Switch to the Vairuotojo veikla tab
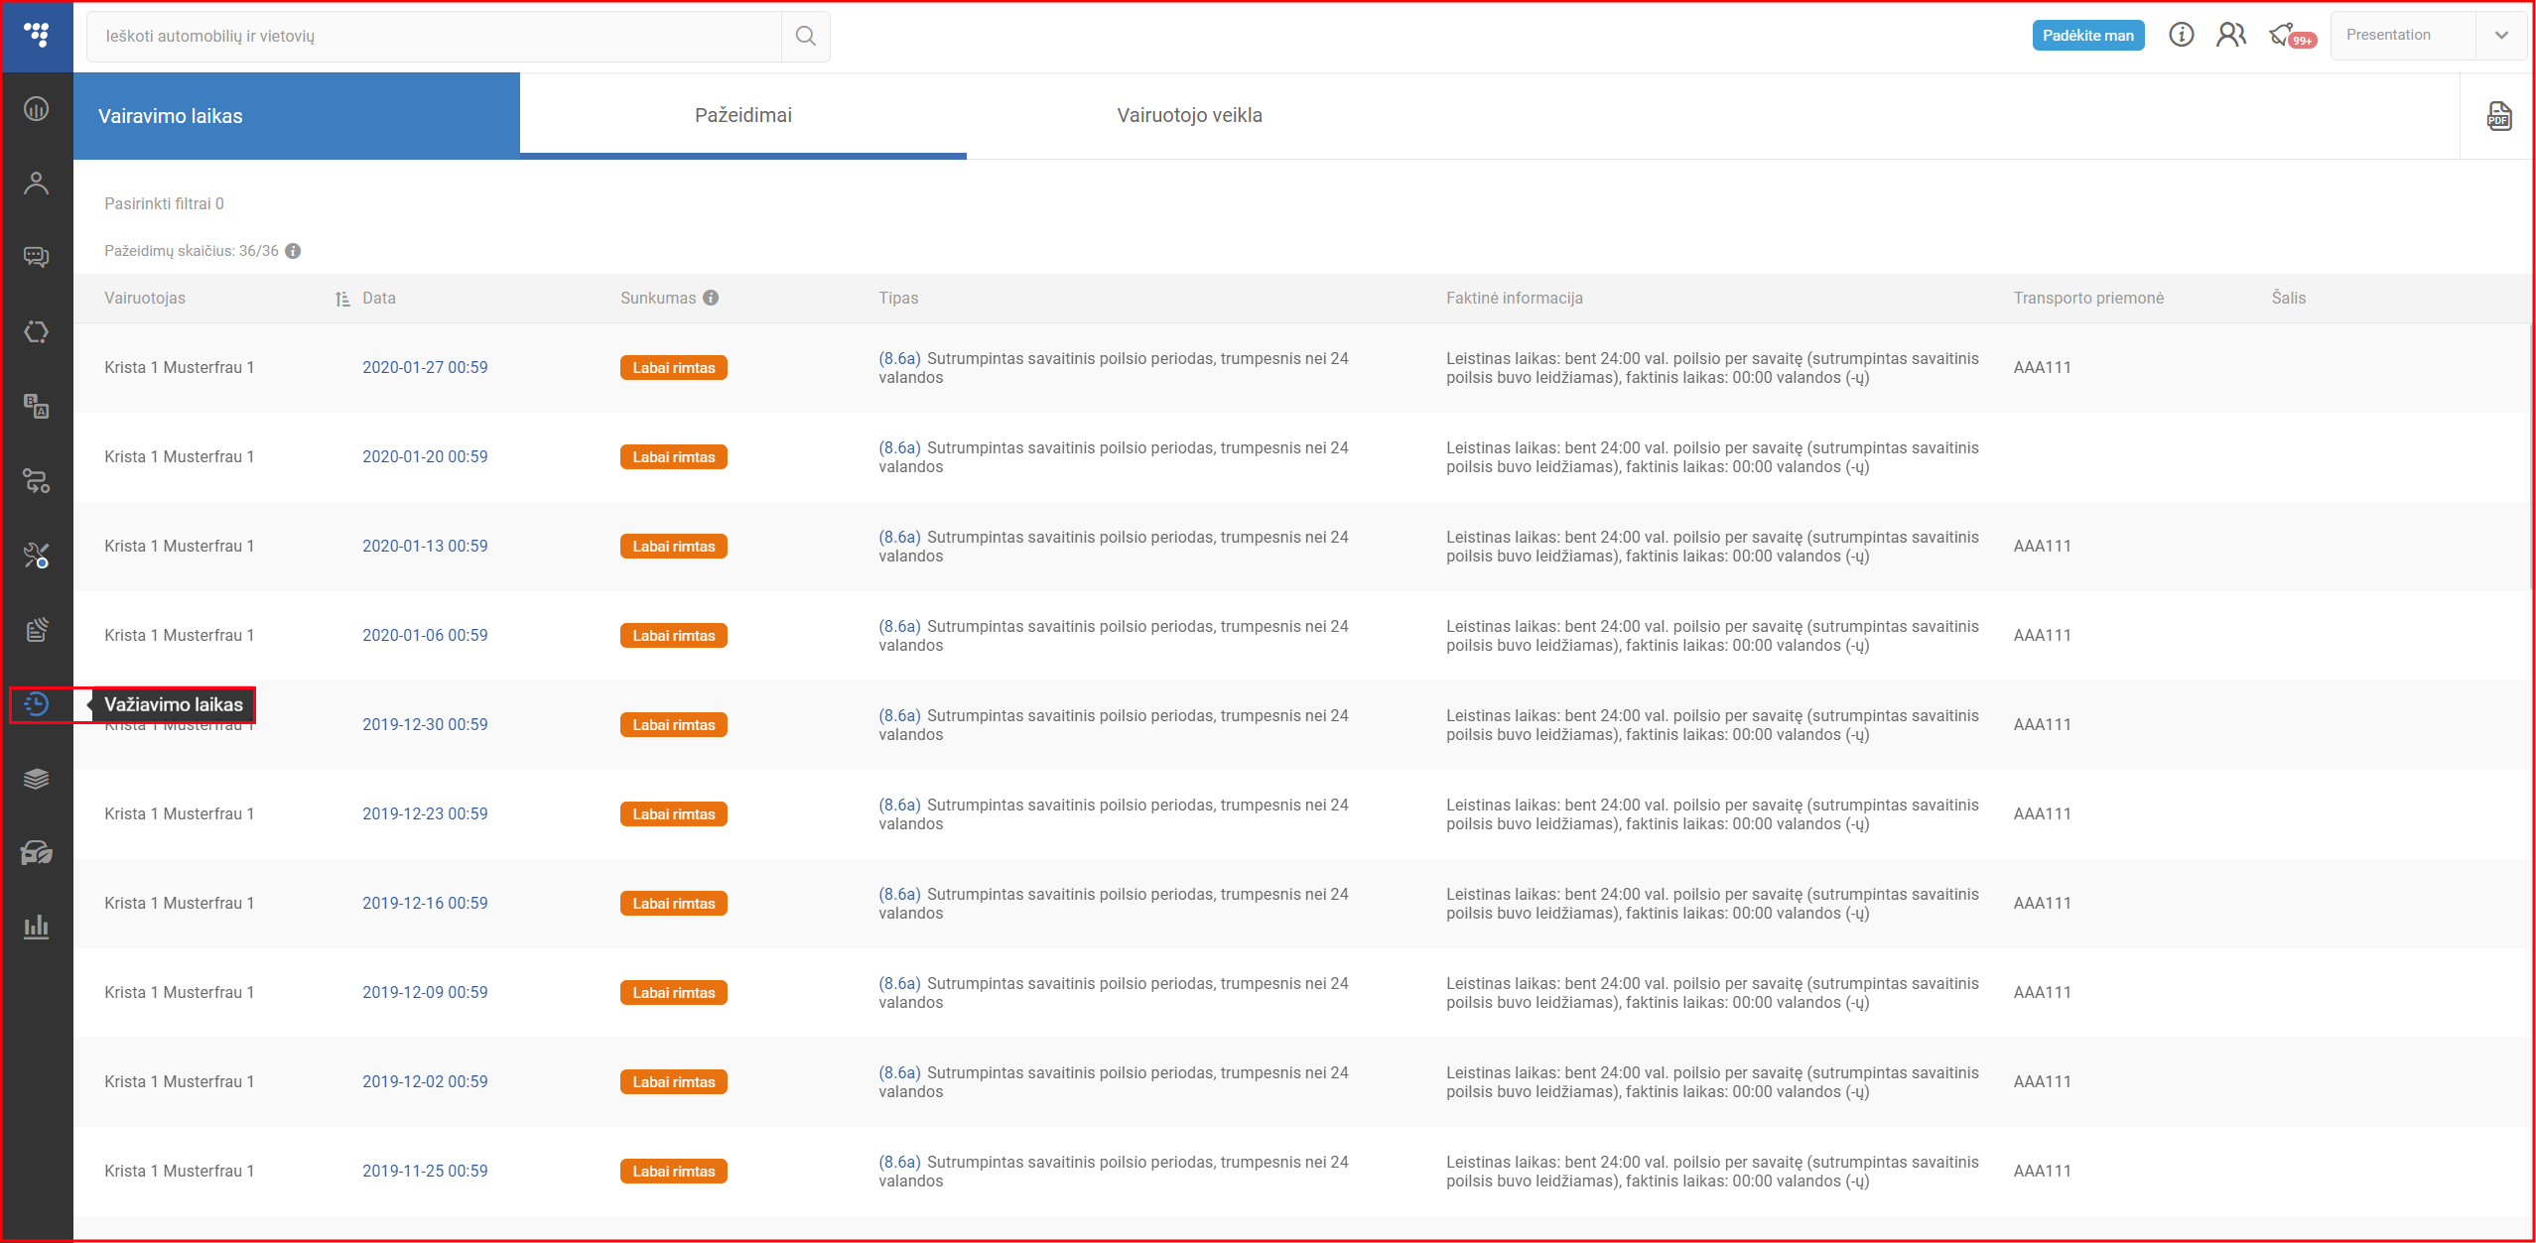 (x=1189, y=116)
